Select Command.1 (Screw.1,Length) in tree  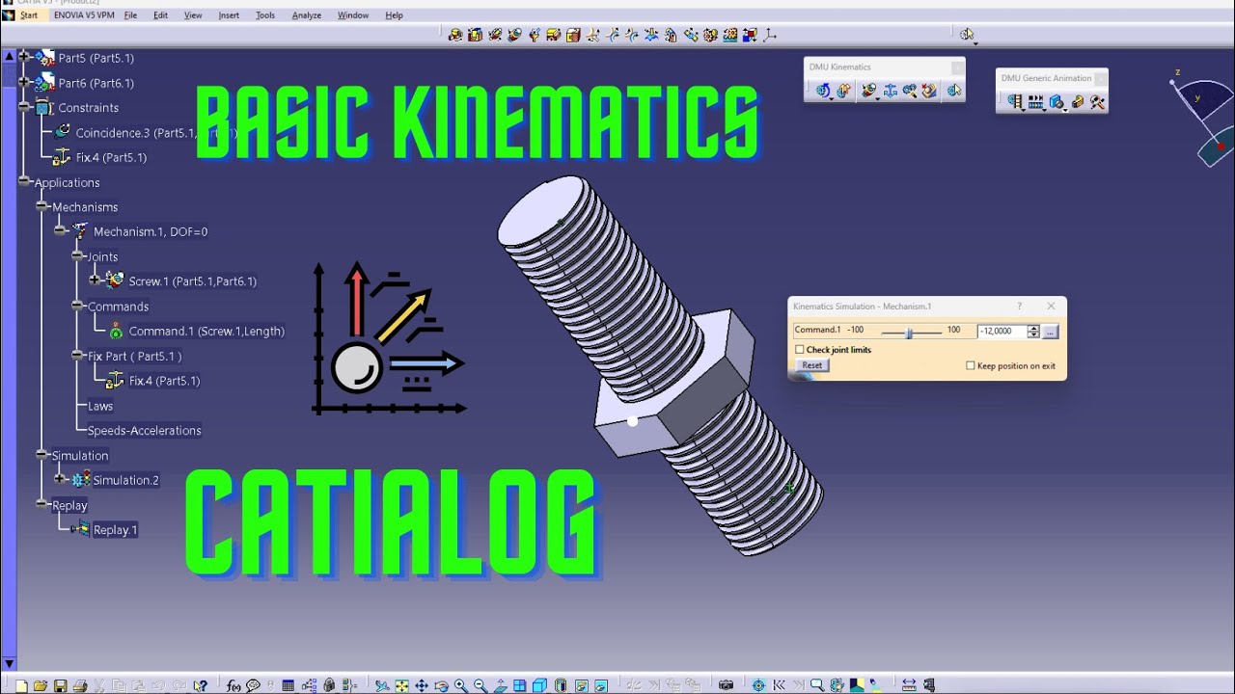pyautogui.click(x=206, y=332)
